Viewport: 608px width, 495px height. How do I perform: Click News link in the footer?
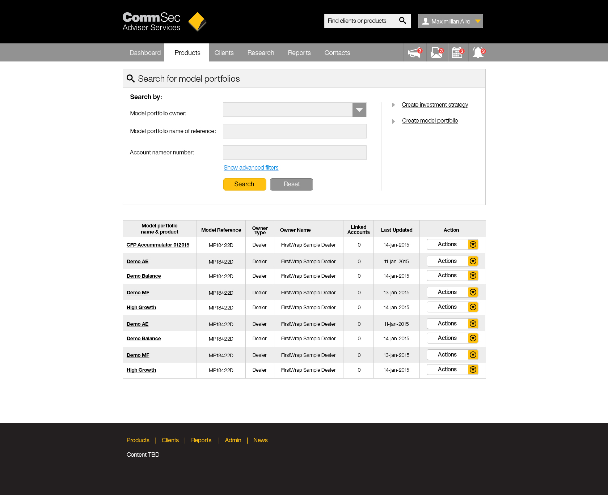[x=261, y=440]
